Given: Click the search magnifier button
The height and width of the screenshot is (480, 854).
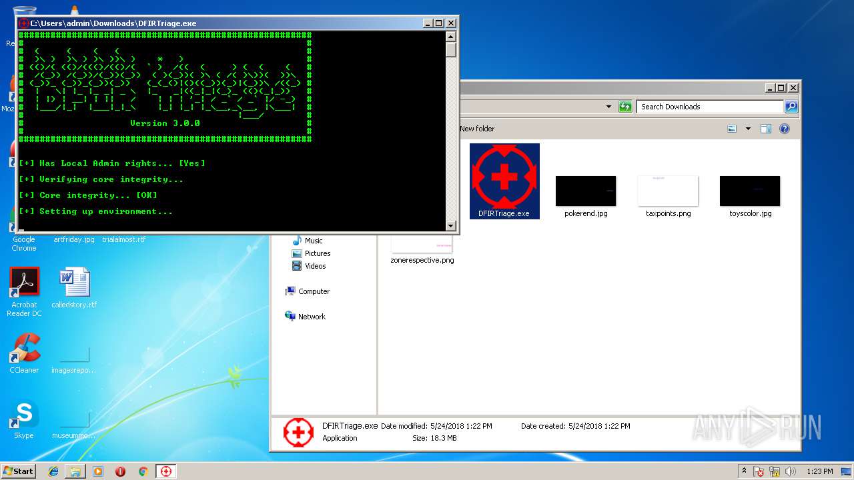Looking at the screenshot, I should (791, 107).
